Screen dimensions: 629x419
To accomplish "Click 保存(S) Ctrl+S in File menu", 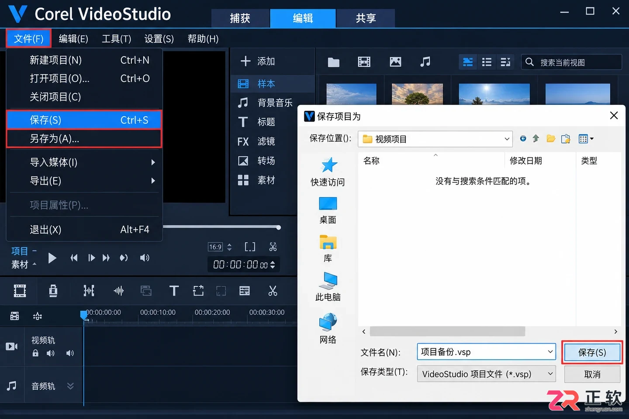I will coord(84,120).
